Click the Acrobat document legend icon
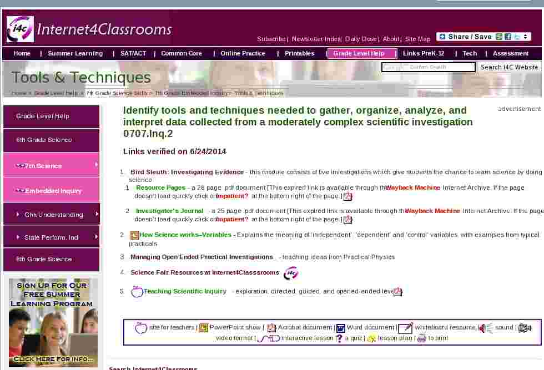The height and width of the screenshot is (370, 544). (x=271, y=328)
